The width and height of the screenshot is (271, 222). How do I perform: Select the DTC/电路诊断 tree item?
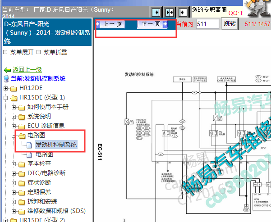pyautogui.click(x=46, y=173)
